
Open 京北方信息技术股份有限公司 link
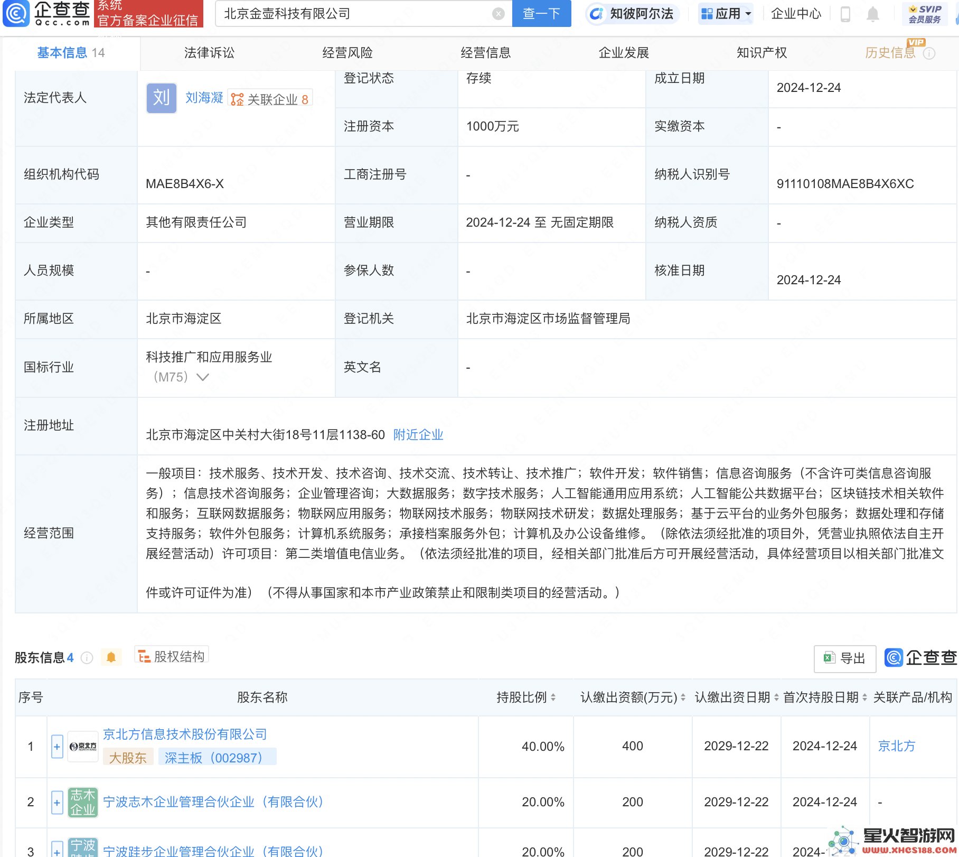tap(185, 734)
